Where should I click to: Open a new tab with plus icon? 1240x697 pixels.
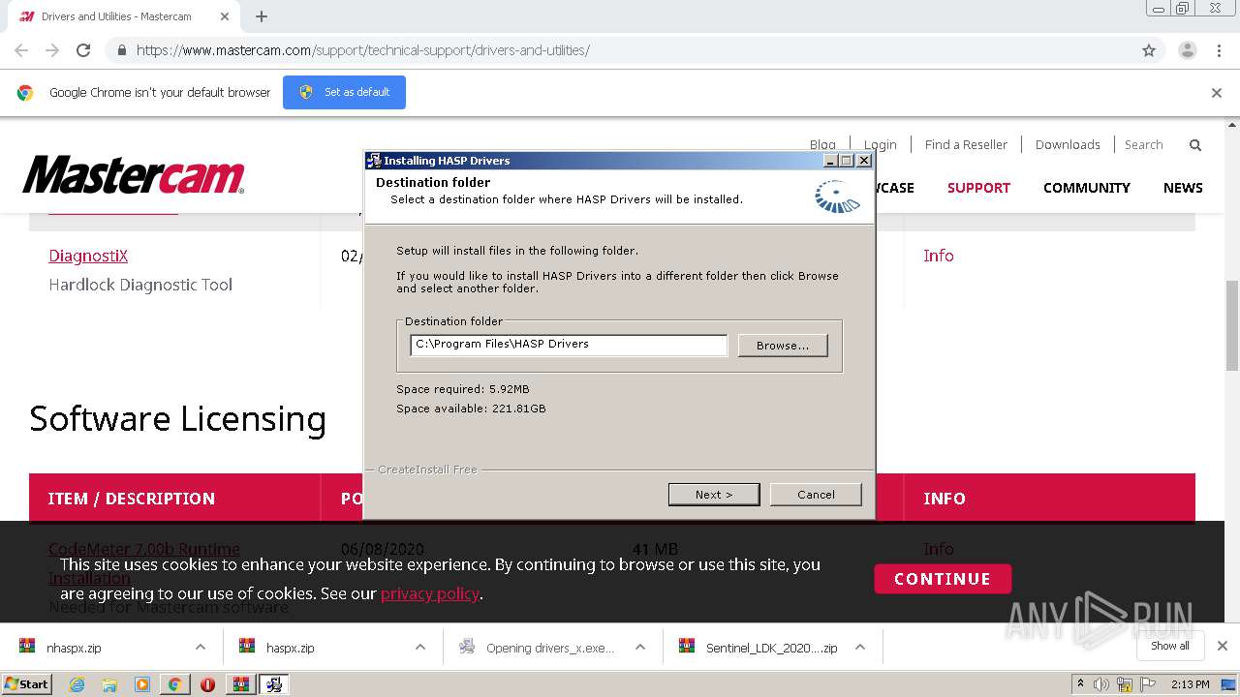[x=262, y=16]
